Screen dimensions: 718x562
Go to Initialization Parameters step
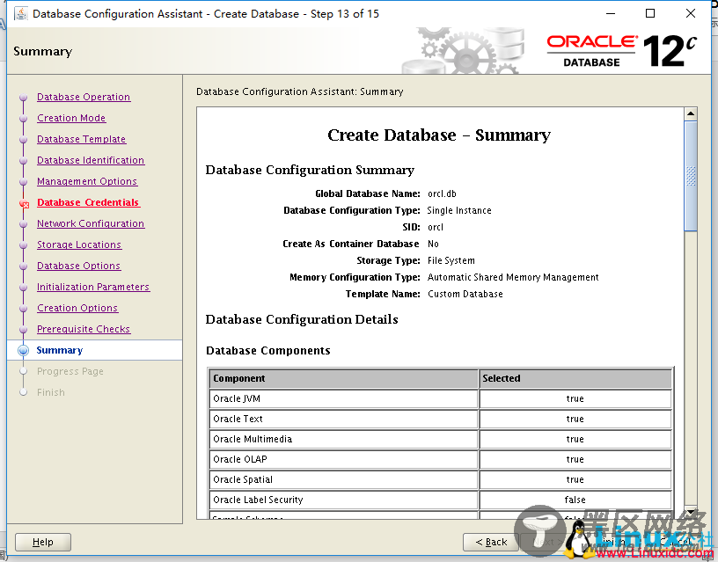(x=93, y=287)
